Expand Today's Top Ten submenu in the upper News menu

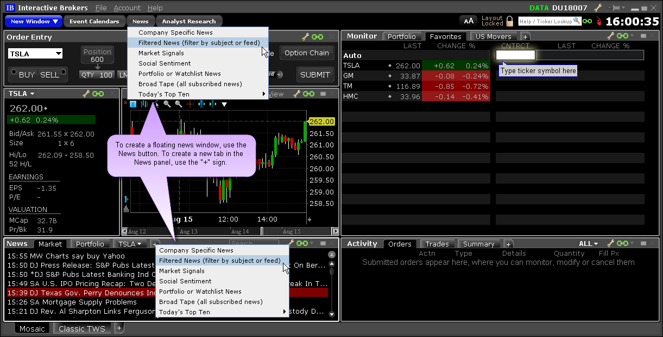[x=198, y=94]
